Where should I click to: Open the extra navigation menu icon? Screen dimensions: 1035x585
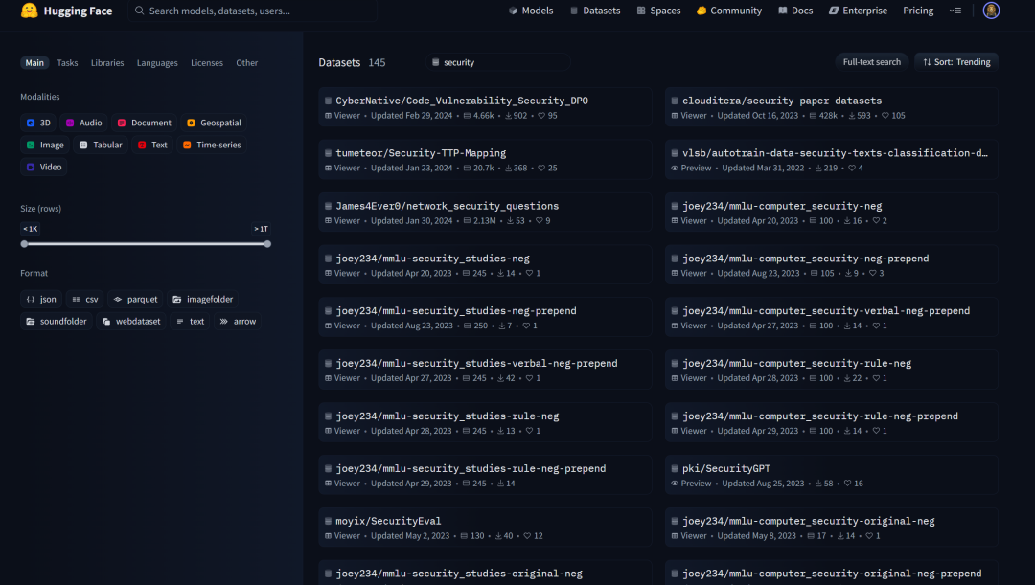955,11
